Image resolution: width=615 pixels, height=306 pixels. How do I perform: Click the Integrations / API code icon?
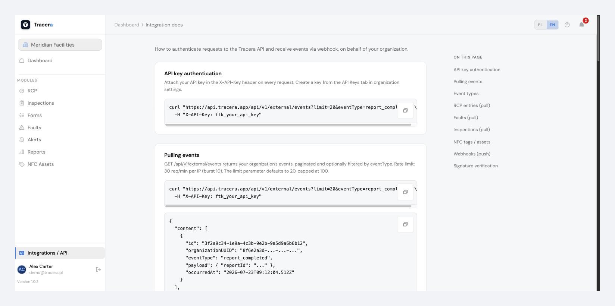(x=22, y=253)
